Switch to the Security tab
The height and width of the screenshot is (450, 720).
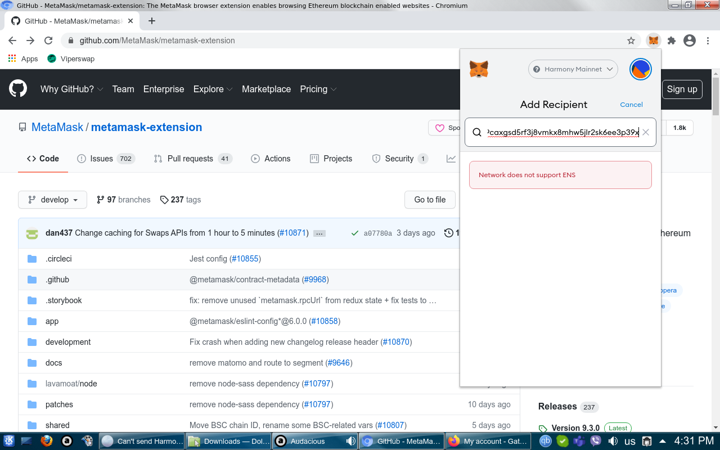tap(400, 159)
